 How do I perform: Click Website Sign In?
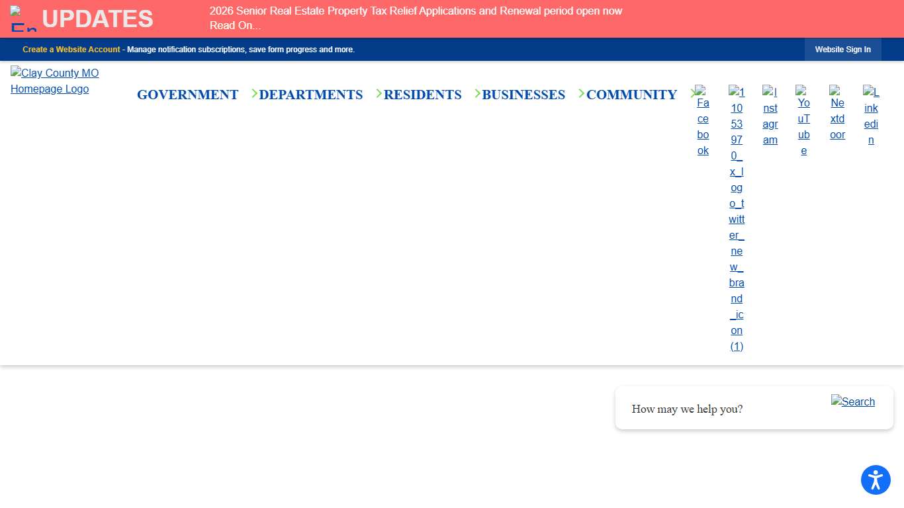(x=843, y=49)
